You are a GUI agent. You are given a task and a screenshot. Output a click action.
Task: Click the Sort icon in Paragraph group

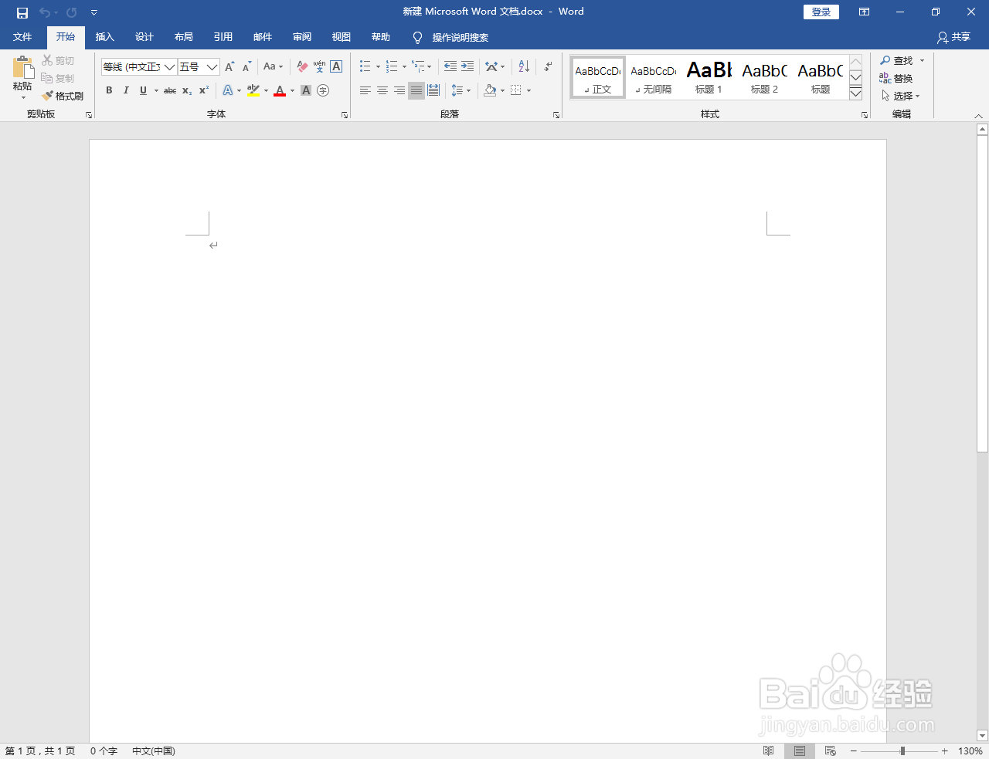coord(523,66)
